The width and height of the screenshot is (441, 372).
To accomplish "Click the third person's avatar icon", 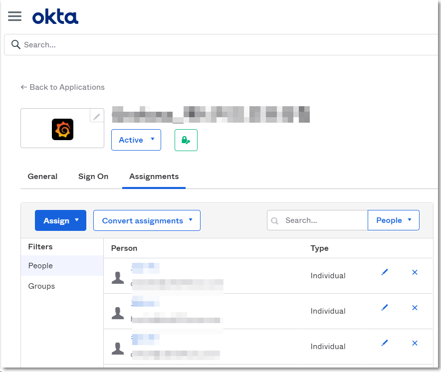I will tap(118, 349).
